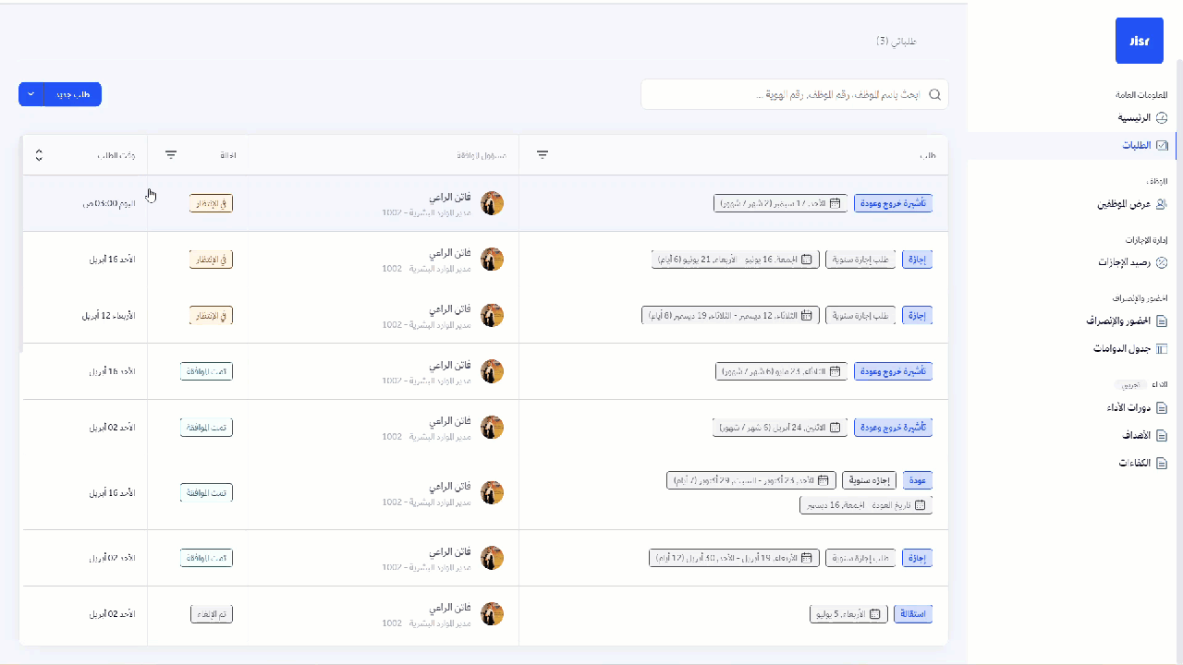This screenshot has width=1183, height=665.
Task: Click the filter icon in status column header
Action: click(171, 155)
